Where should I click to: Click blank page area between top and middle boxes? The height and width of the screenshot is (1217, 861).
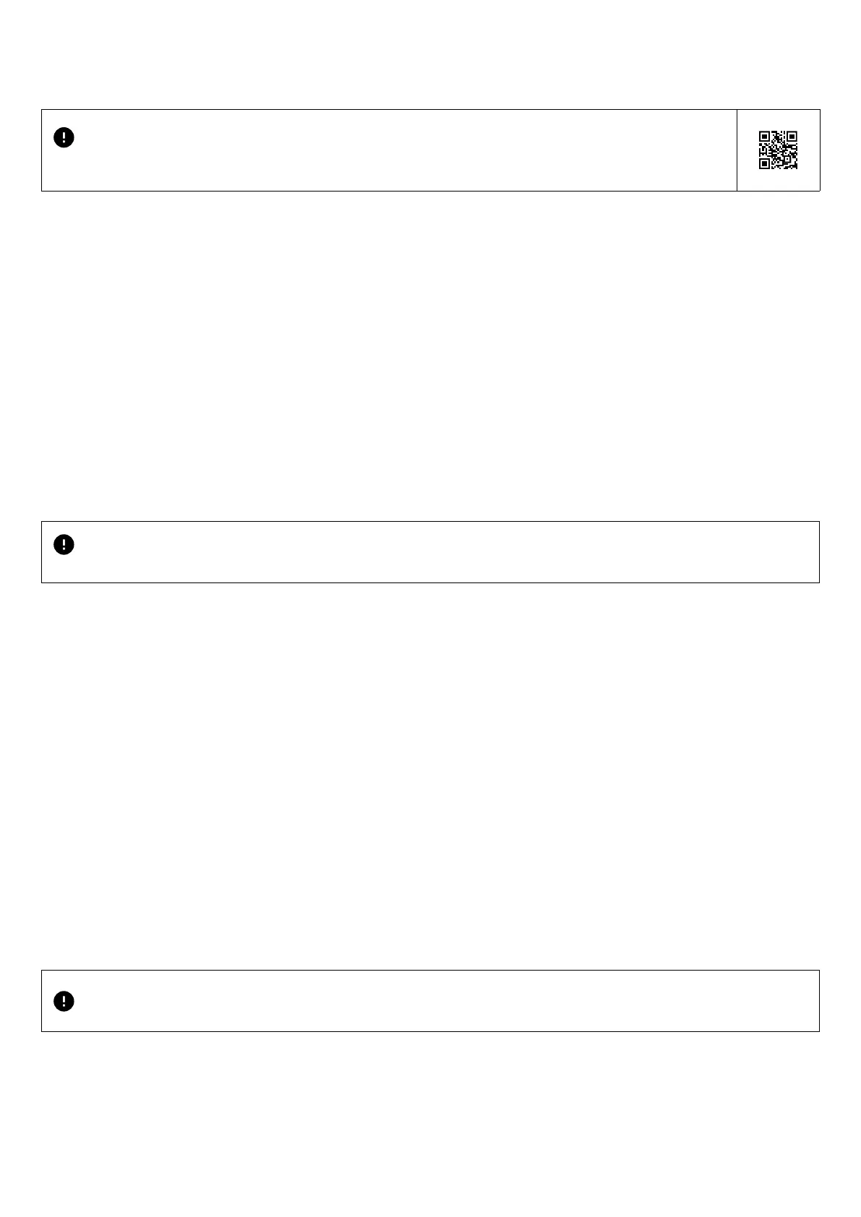(430, 354)
